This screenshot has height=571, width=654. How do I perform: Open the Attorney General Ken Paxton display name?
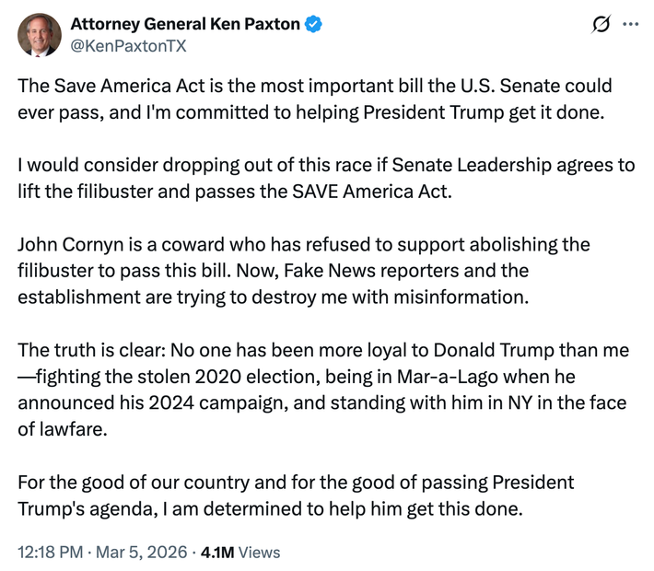click(184, 24)
